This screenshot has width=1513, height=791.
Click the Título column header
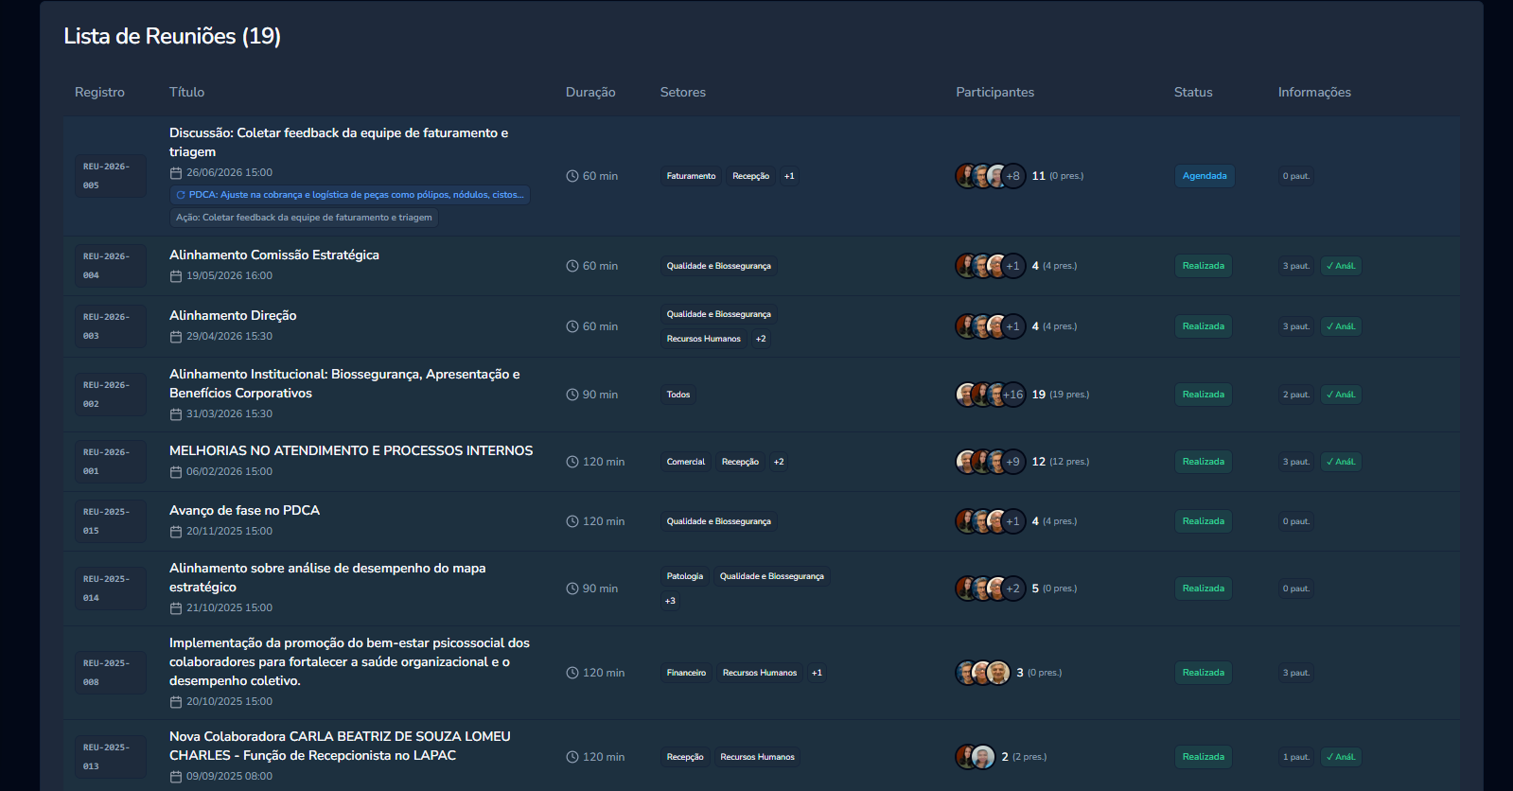(x=186, y=92)
